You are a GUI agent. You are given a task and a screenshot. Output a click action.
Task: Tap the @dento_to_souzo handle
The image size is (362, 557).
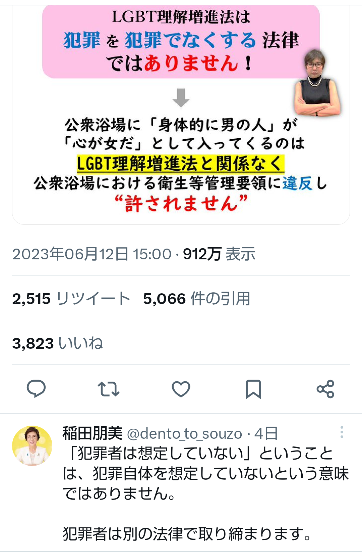tap(184, 434)
